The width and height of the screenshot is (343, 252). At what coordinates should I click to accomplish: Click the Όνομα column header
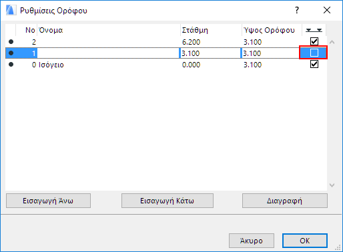pos(109,30)
